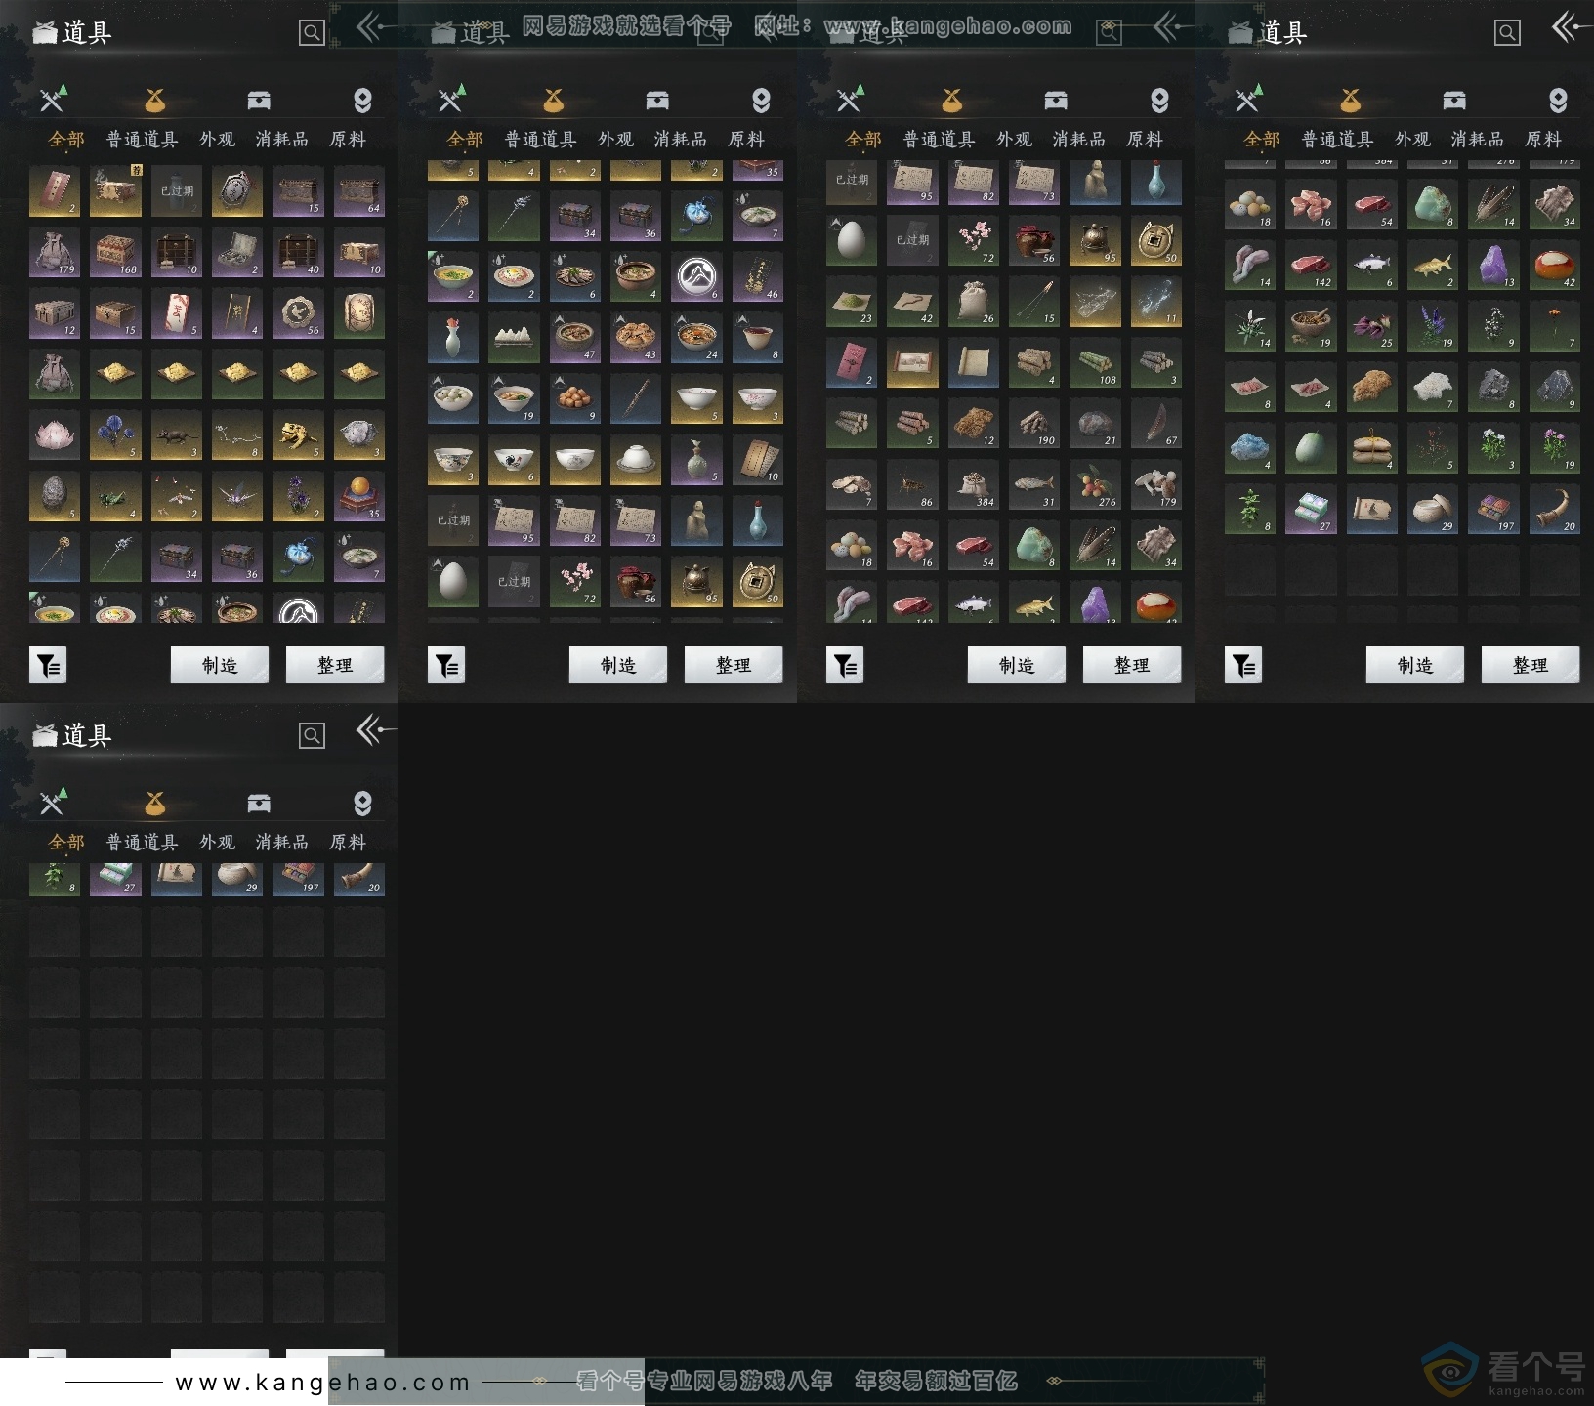Select the mountain emblem badge with count 6
Screen dimensions: 1594x1406
(x=696, y=277)
